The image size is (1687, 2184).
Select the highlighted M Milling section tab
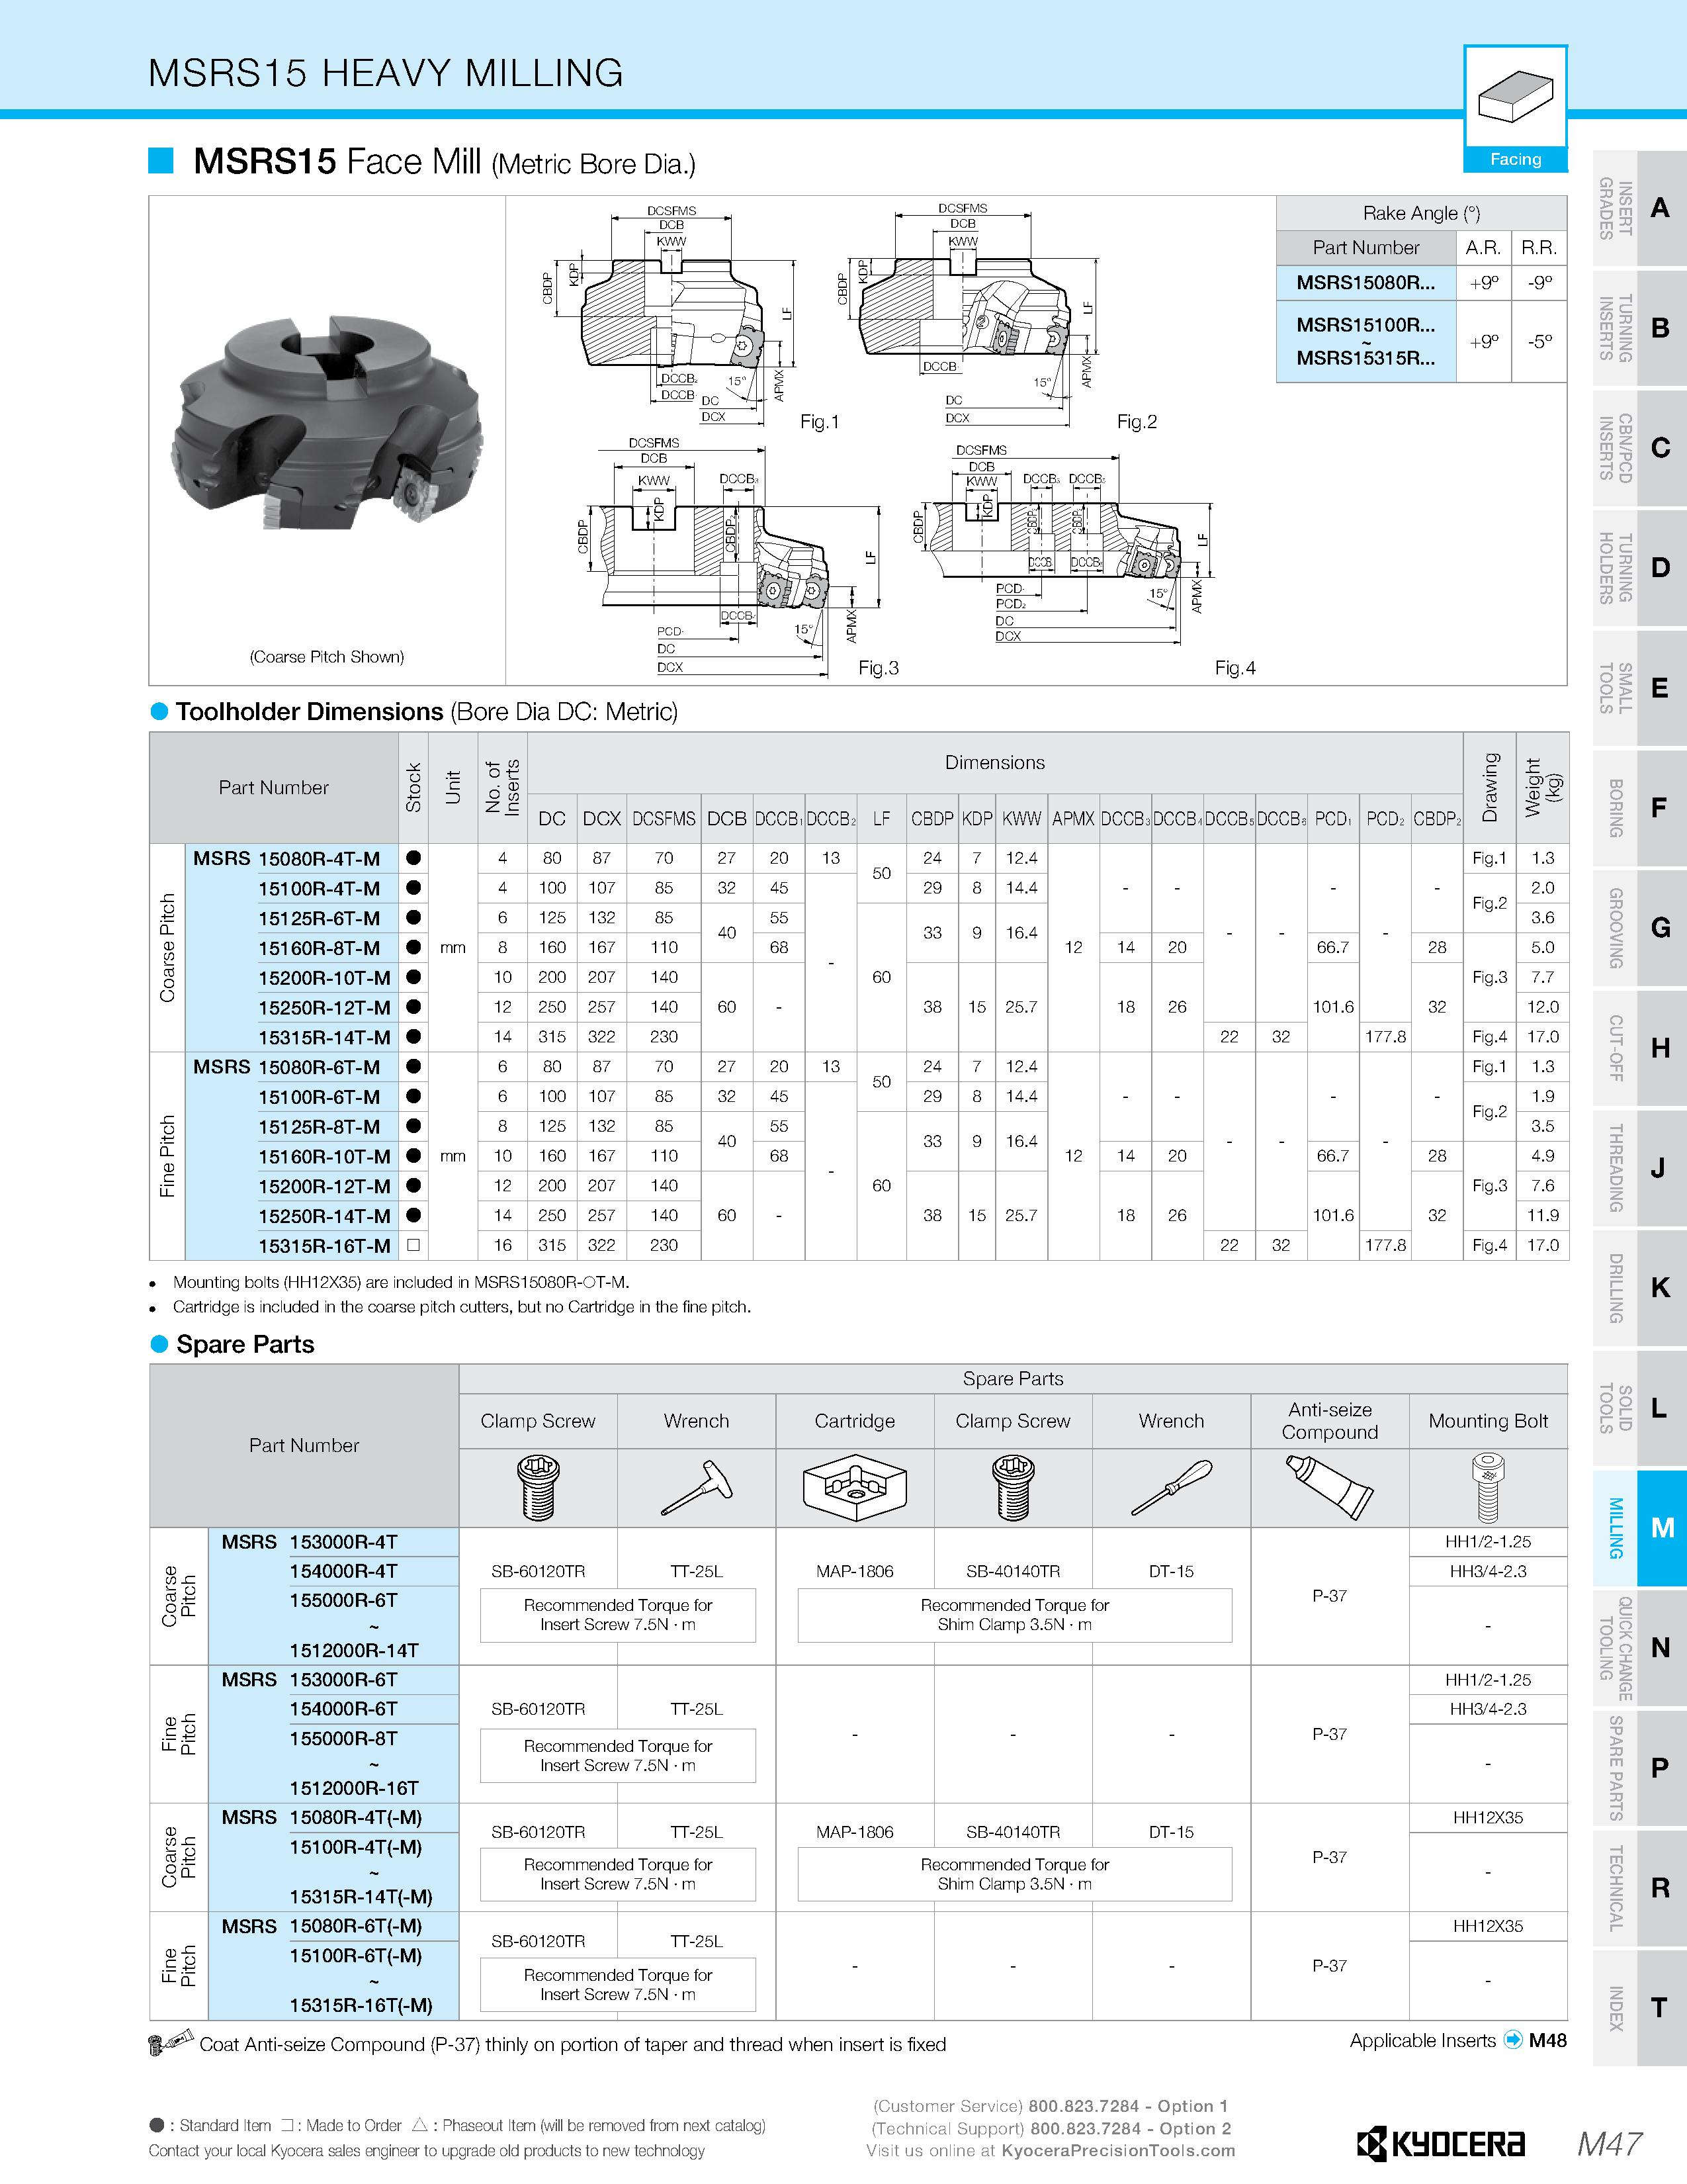[x=1639, y=1528]
